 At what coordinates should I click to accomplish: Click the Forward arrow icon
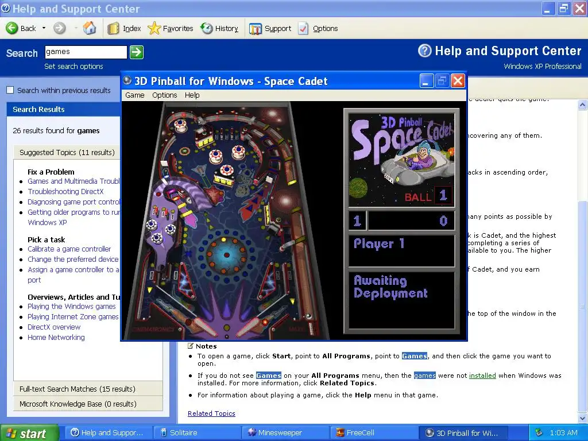tap(59, 28)
